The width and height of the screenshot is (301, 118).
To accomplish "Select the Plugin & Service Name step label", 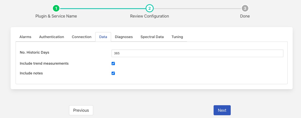I will [56, 16].
